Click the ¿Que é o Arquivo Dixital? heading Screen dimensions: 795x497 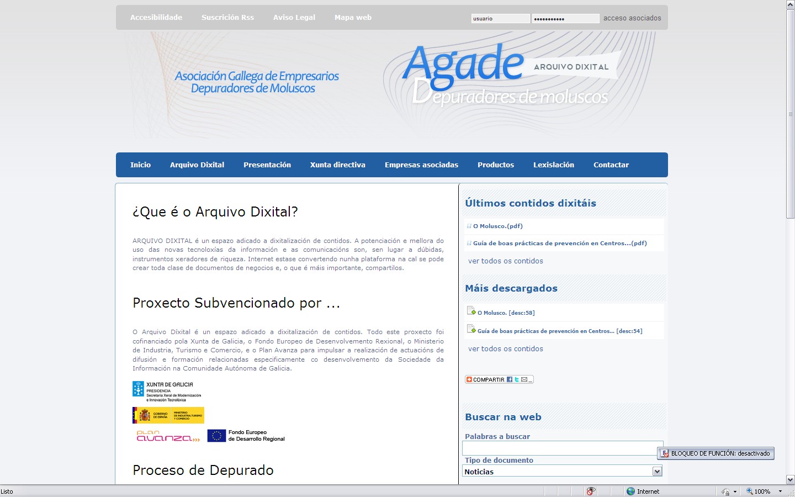pyautogui.click(x=215, y=212)
